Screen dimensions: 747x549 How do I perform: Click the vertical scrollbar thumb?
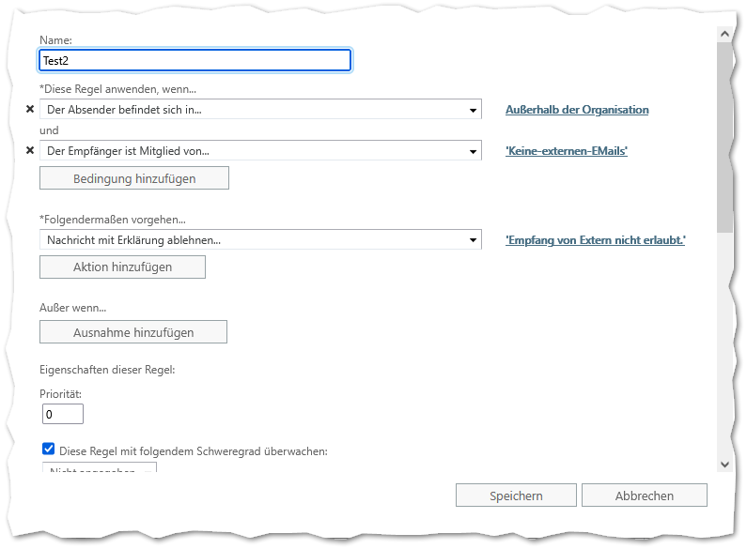(724, 138)
